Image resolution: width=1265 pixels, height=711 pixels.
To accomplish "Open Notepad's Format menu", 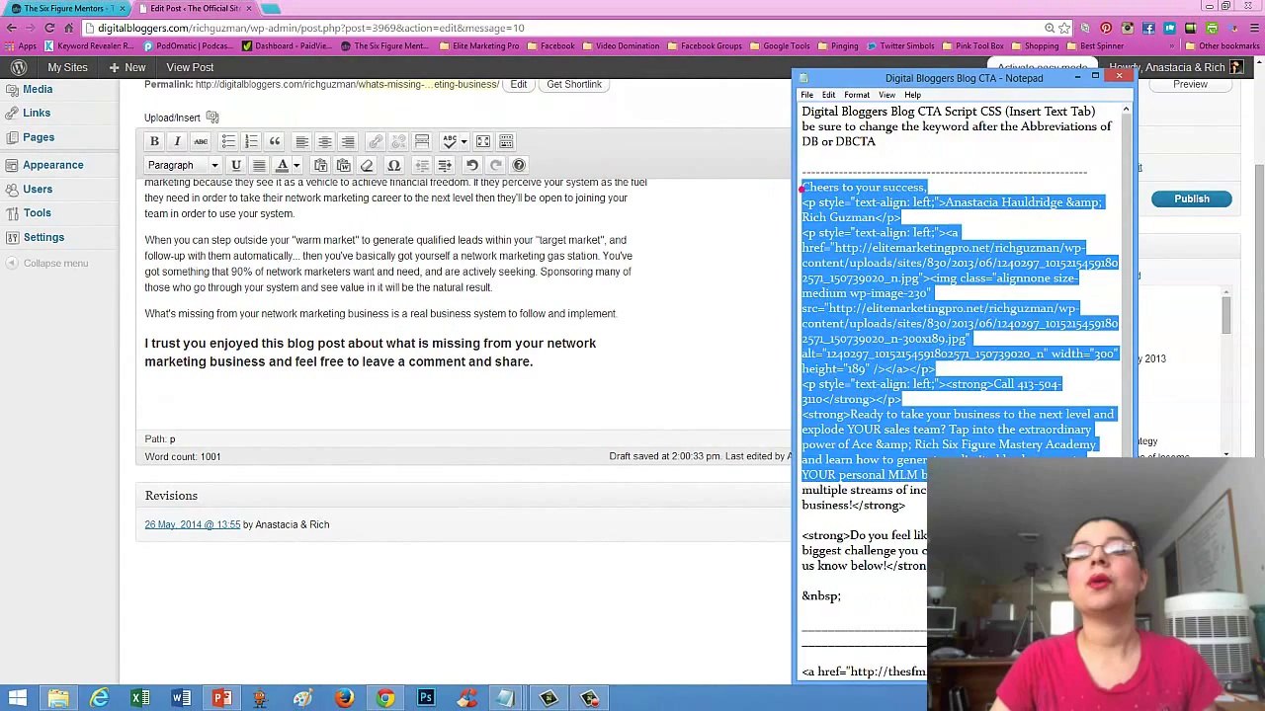I will [857, 95].
